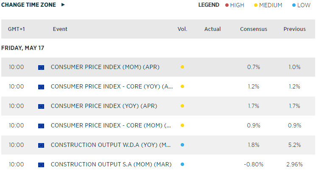The image size is (316, 174).
Task: Click the GMT+1 time column header
Action: (17, 29)
